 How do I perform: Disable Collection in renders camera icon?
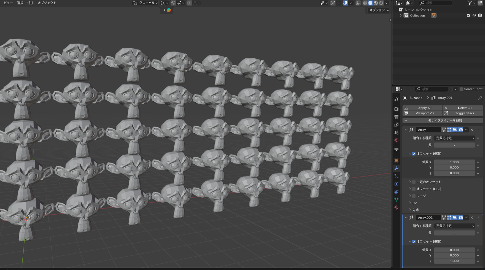[x=480, y=15]
